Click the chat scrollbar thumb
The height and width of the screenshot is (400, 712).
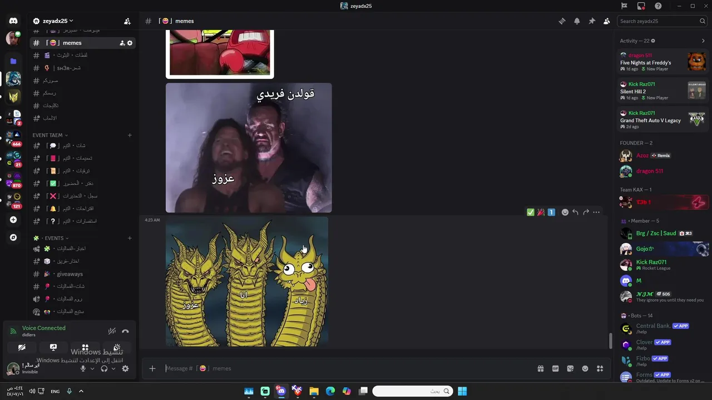point(610,341)
